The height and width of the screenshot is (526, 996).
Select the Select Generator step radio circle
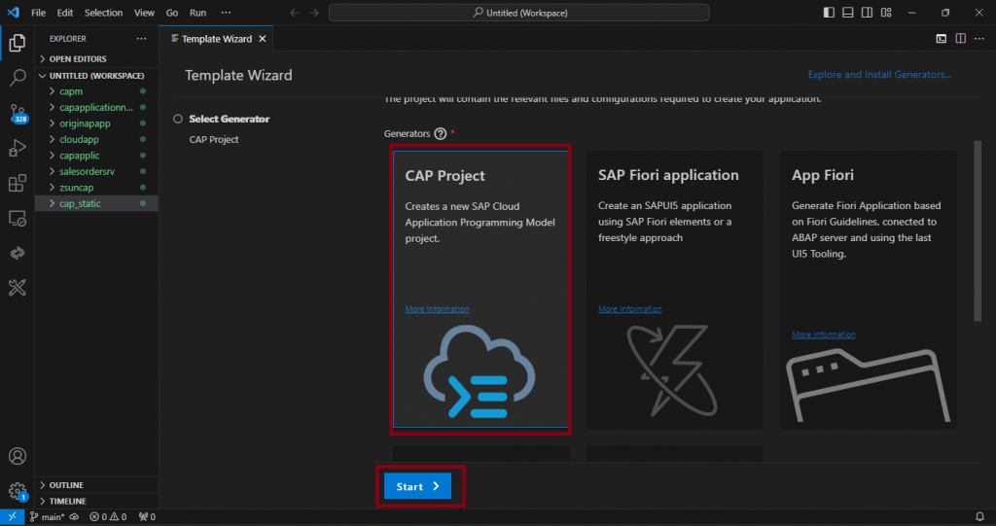[178, 119]
